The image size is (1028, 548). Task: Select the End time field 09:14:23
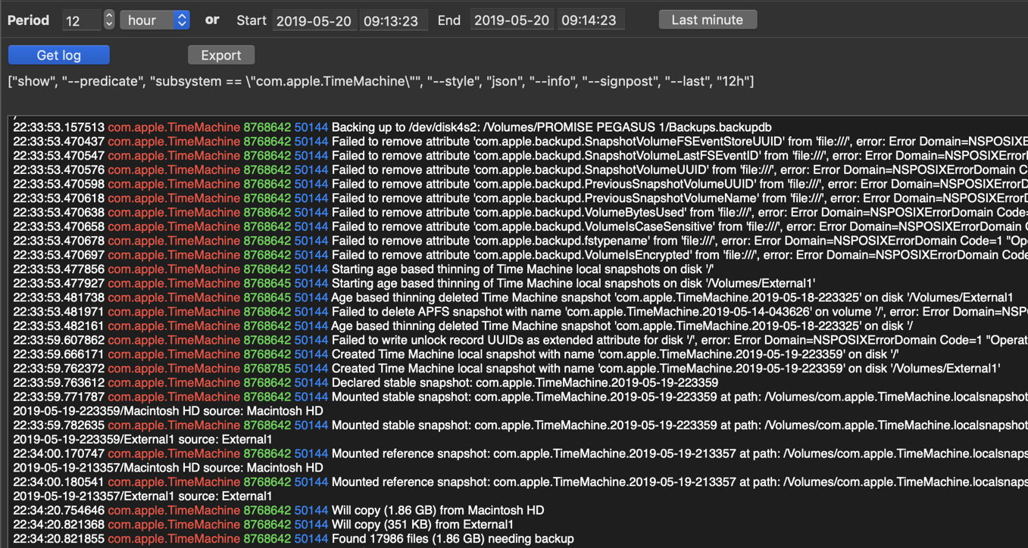[x=589, y=21]
